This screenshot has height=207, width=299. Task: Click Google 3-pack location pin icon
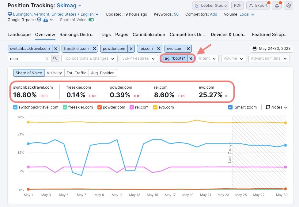coord(39,20)
